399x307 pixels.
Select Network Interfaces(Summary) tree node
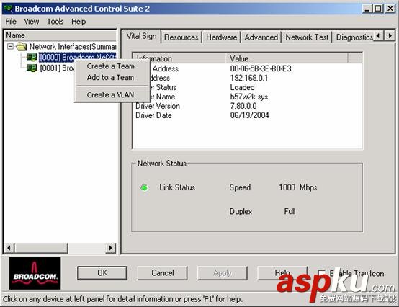[x=73, y=47]
